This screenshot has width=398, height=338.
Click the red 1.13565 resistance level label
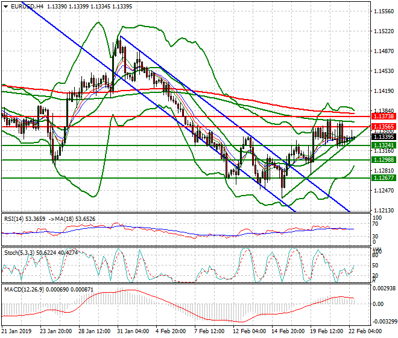384,127
